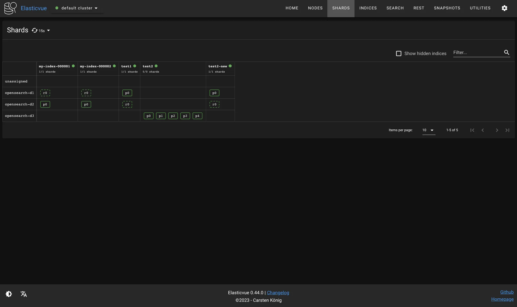This screenshot has width=517, height=307.
Task: Click the test2-new index header
Action: pos(218,66)
